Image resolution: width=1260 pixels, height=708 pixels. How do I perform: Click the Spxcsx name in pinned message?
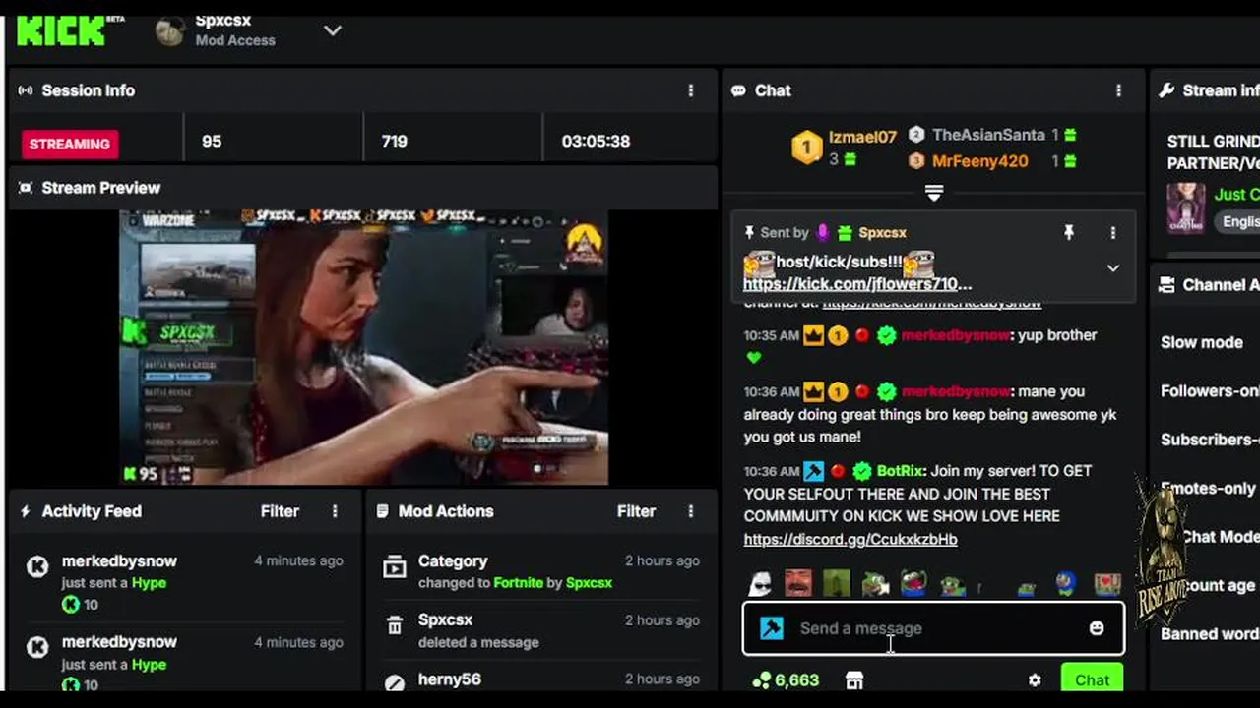[882, 233]
